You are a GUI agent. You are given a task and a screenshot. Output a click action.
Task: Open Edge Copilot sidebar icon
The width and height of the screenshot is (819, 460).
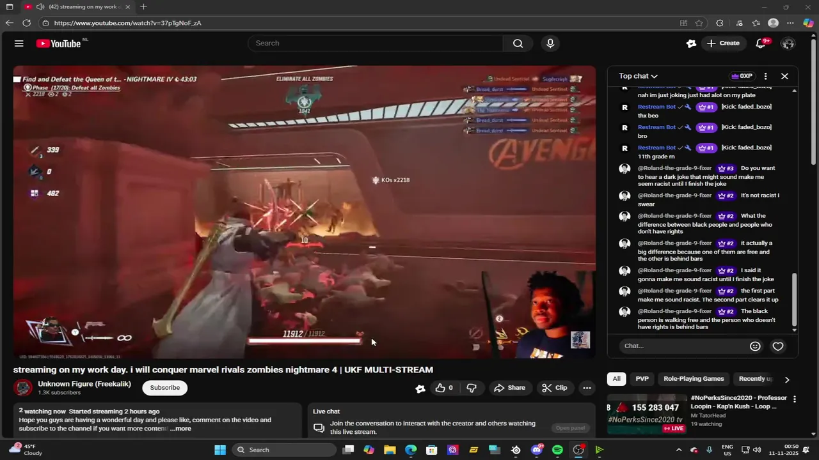(809, 23)
